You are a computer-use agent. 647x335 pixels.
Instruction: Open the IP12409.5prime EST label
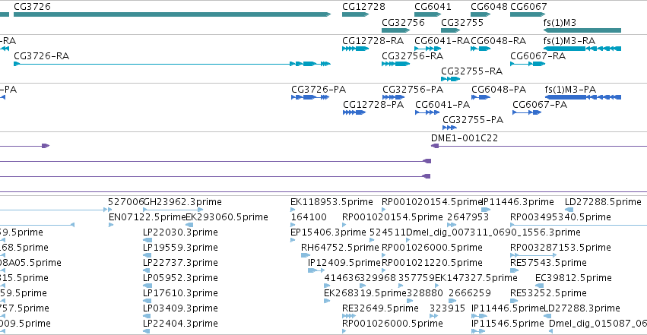pos(344,263)
